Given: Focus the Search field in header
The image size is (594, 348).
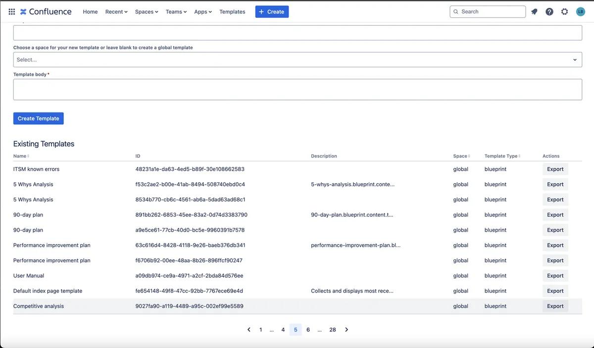Looking at the screenshot, I should 488,11.
